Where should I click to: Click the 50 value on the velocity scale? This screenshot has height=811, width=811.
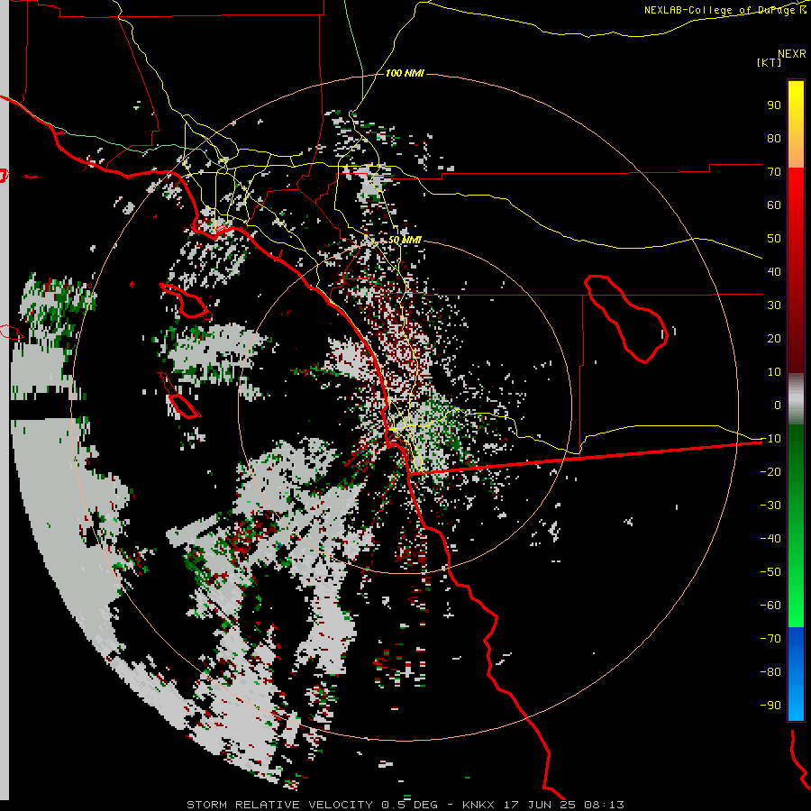coord(774,239)
